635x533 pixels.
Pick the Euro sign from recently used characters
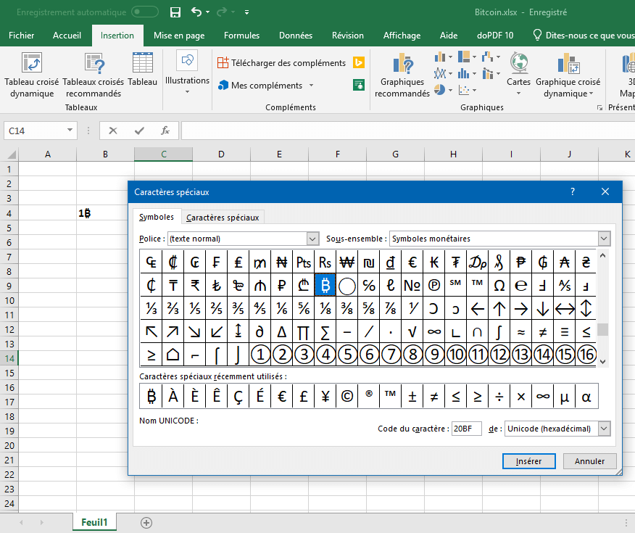click(282, 396)
